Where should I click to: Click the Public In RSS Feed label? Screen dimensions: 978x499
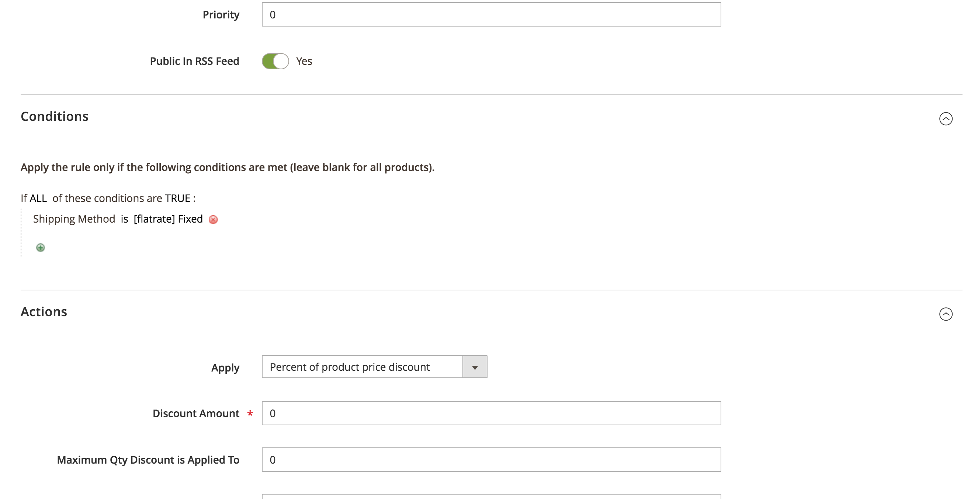click(x=194, y=61)
